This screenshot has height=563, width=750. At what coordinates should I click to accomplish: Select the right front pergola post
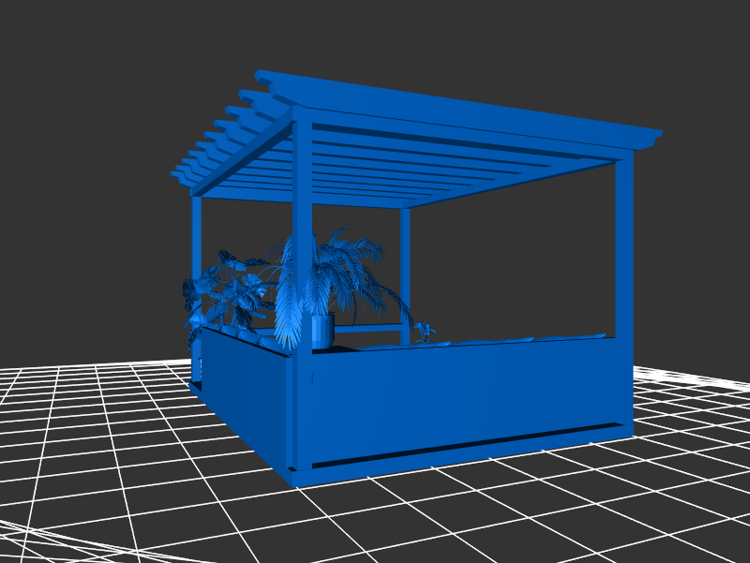[623, 244]
